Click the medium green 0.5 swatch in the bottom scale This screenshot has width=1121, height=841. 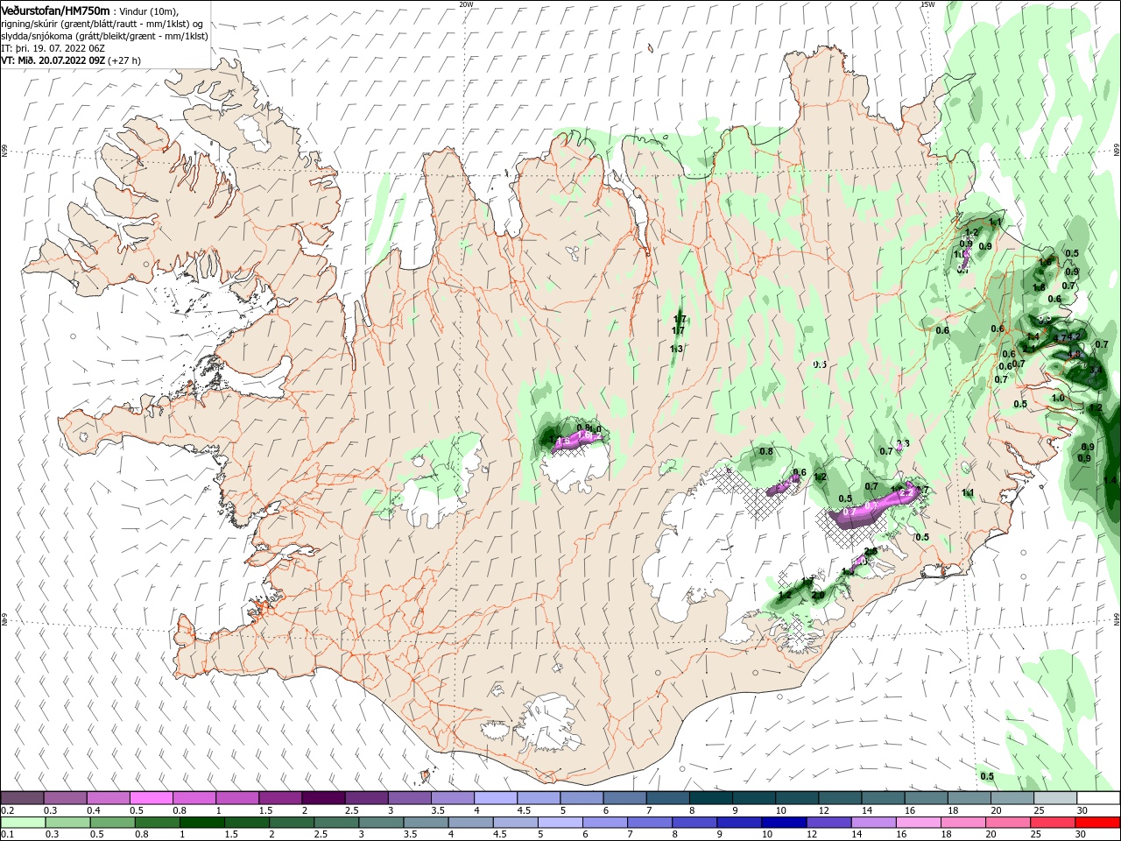point(113,823)
